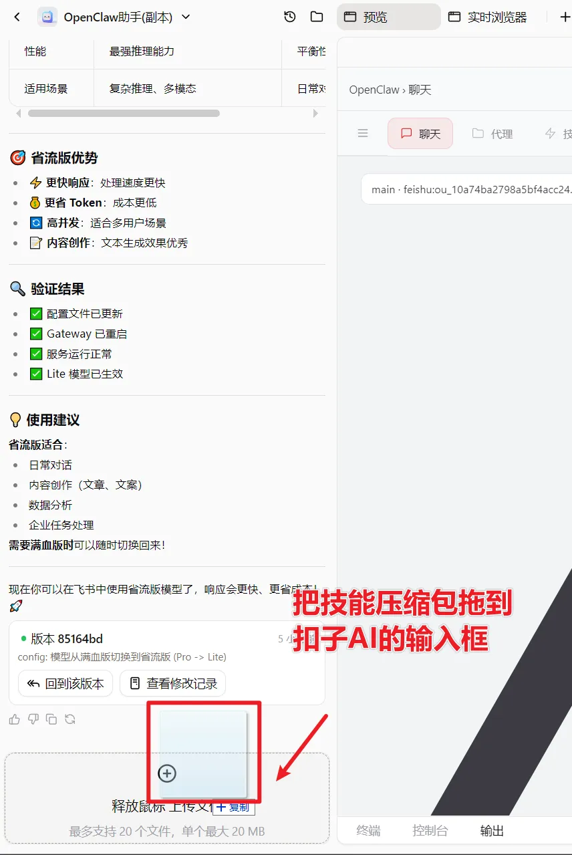Expand the OpenClaw助手(副本) dropdown chevron
Viewport: 572px width, 855px height.
186,17
